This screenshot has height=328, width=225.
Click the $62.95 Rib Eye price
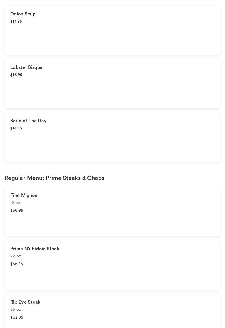coord(17,317)
